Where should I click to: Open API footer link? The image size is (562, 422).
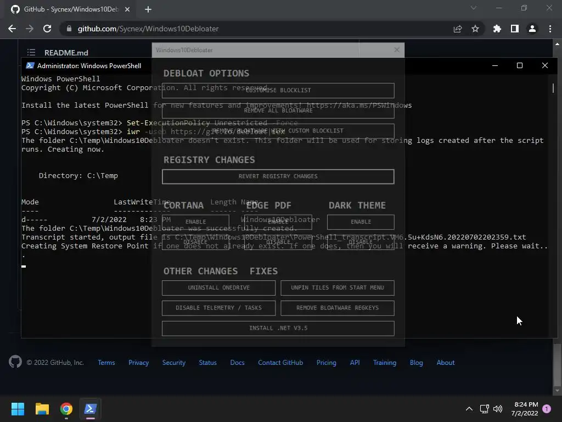(355, 363)
